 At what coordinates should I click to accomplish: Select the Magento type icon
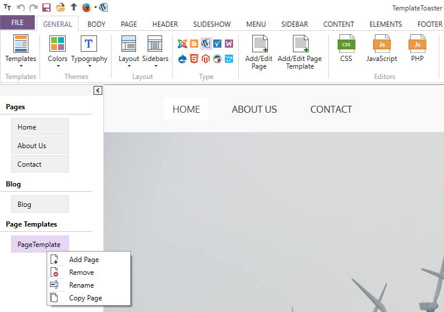click(206, 58)
